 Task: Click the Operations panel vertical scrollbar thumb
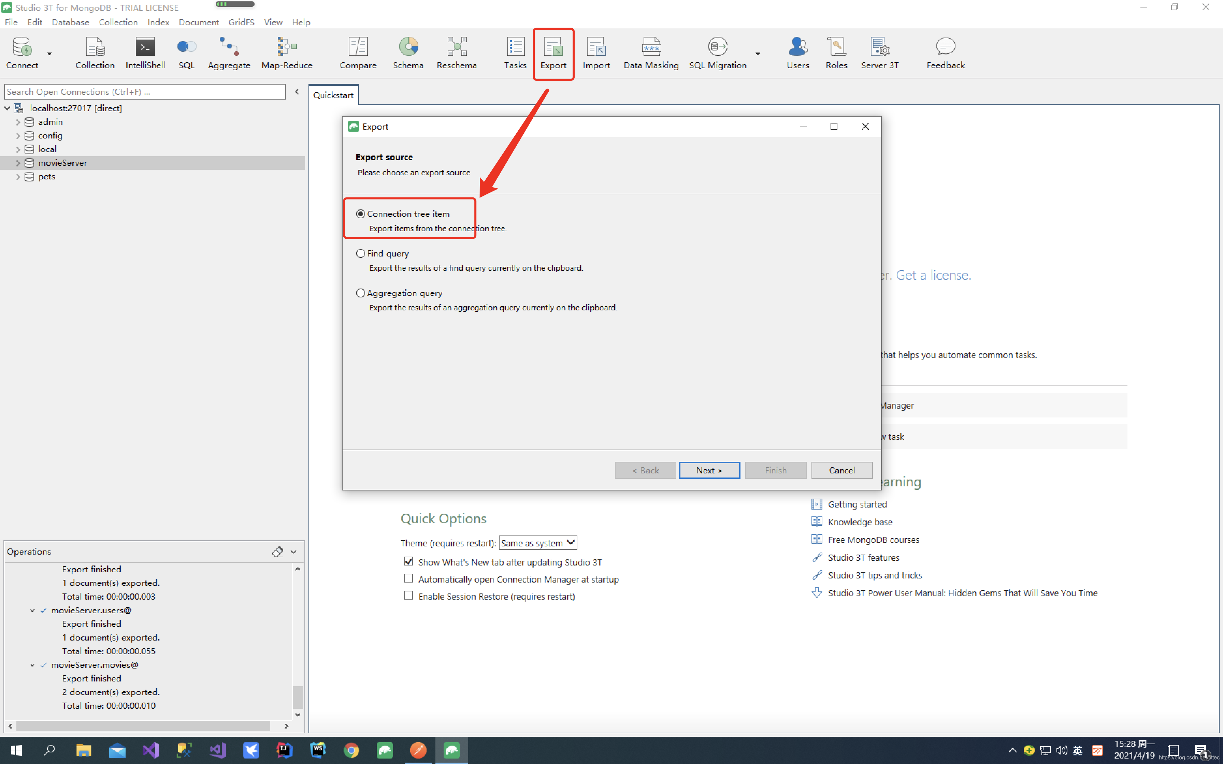[x=298, y=697]
